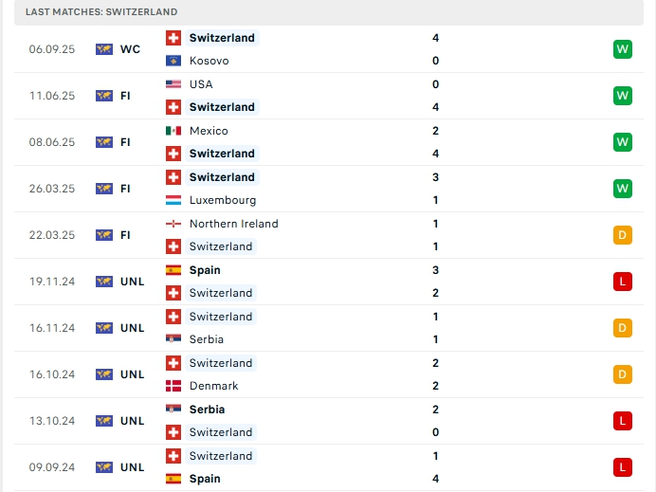Open Denmark team link
This screenshot has width=656, height=492.
[214, 386]
